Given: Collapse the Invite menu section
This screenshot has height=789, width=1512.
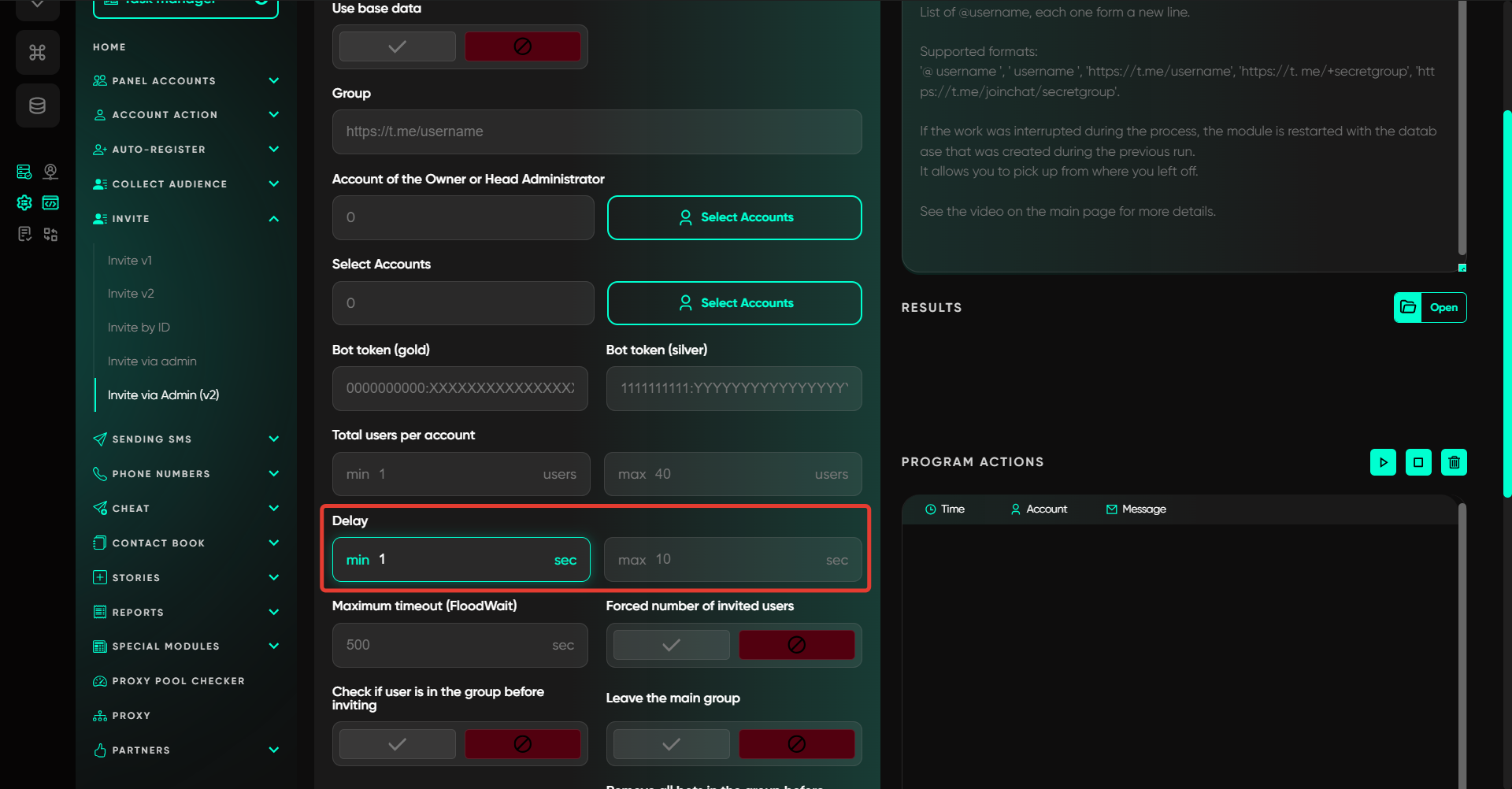Looking at the screenshot, I should (x=273, y=218).
